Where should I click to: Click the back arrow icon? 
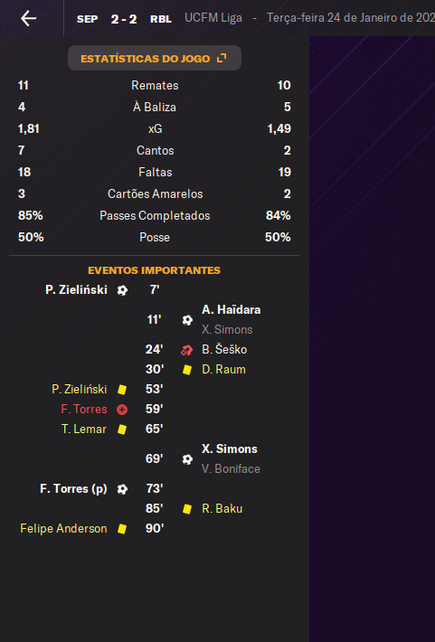click(x=29, y=18)
